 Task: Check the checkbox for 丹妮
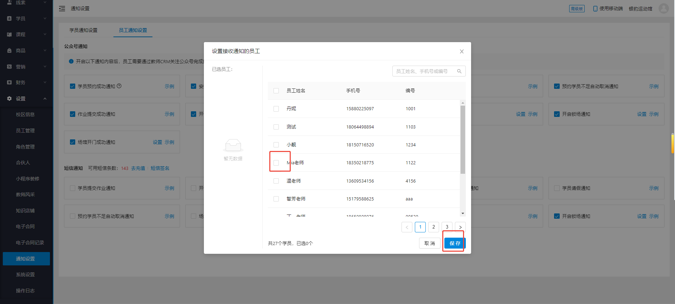(x=276, y=109)
